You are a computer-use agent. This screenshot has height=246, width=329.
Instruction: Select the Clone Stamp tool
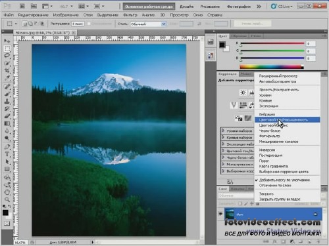(x=7, y=102)
